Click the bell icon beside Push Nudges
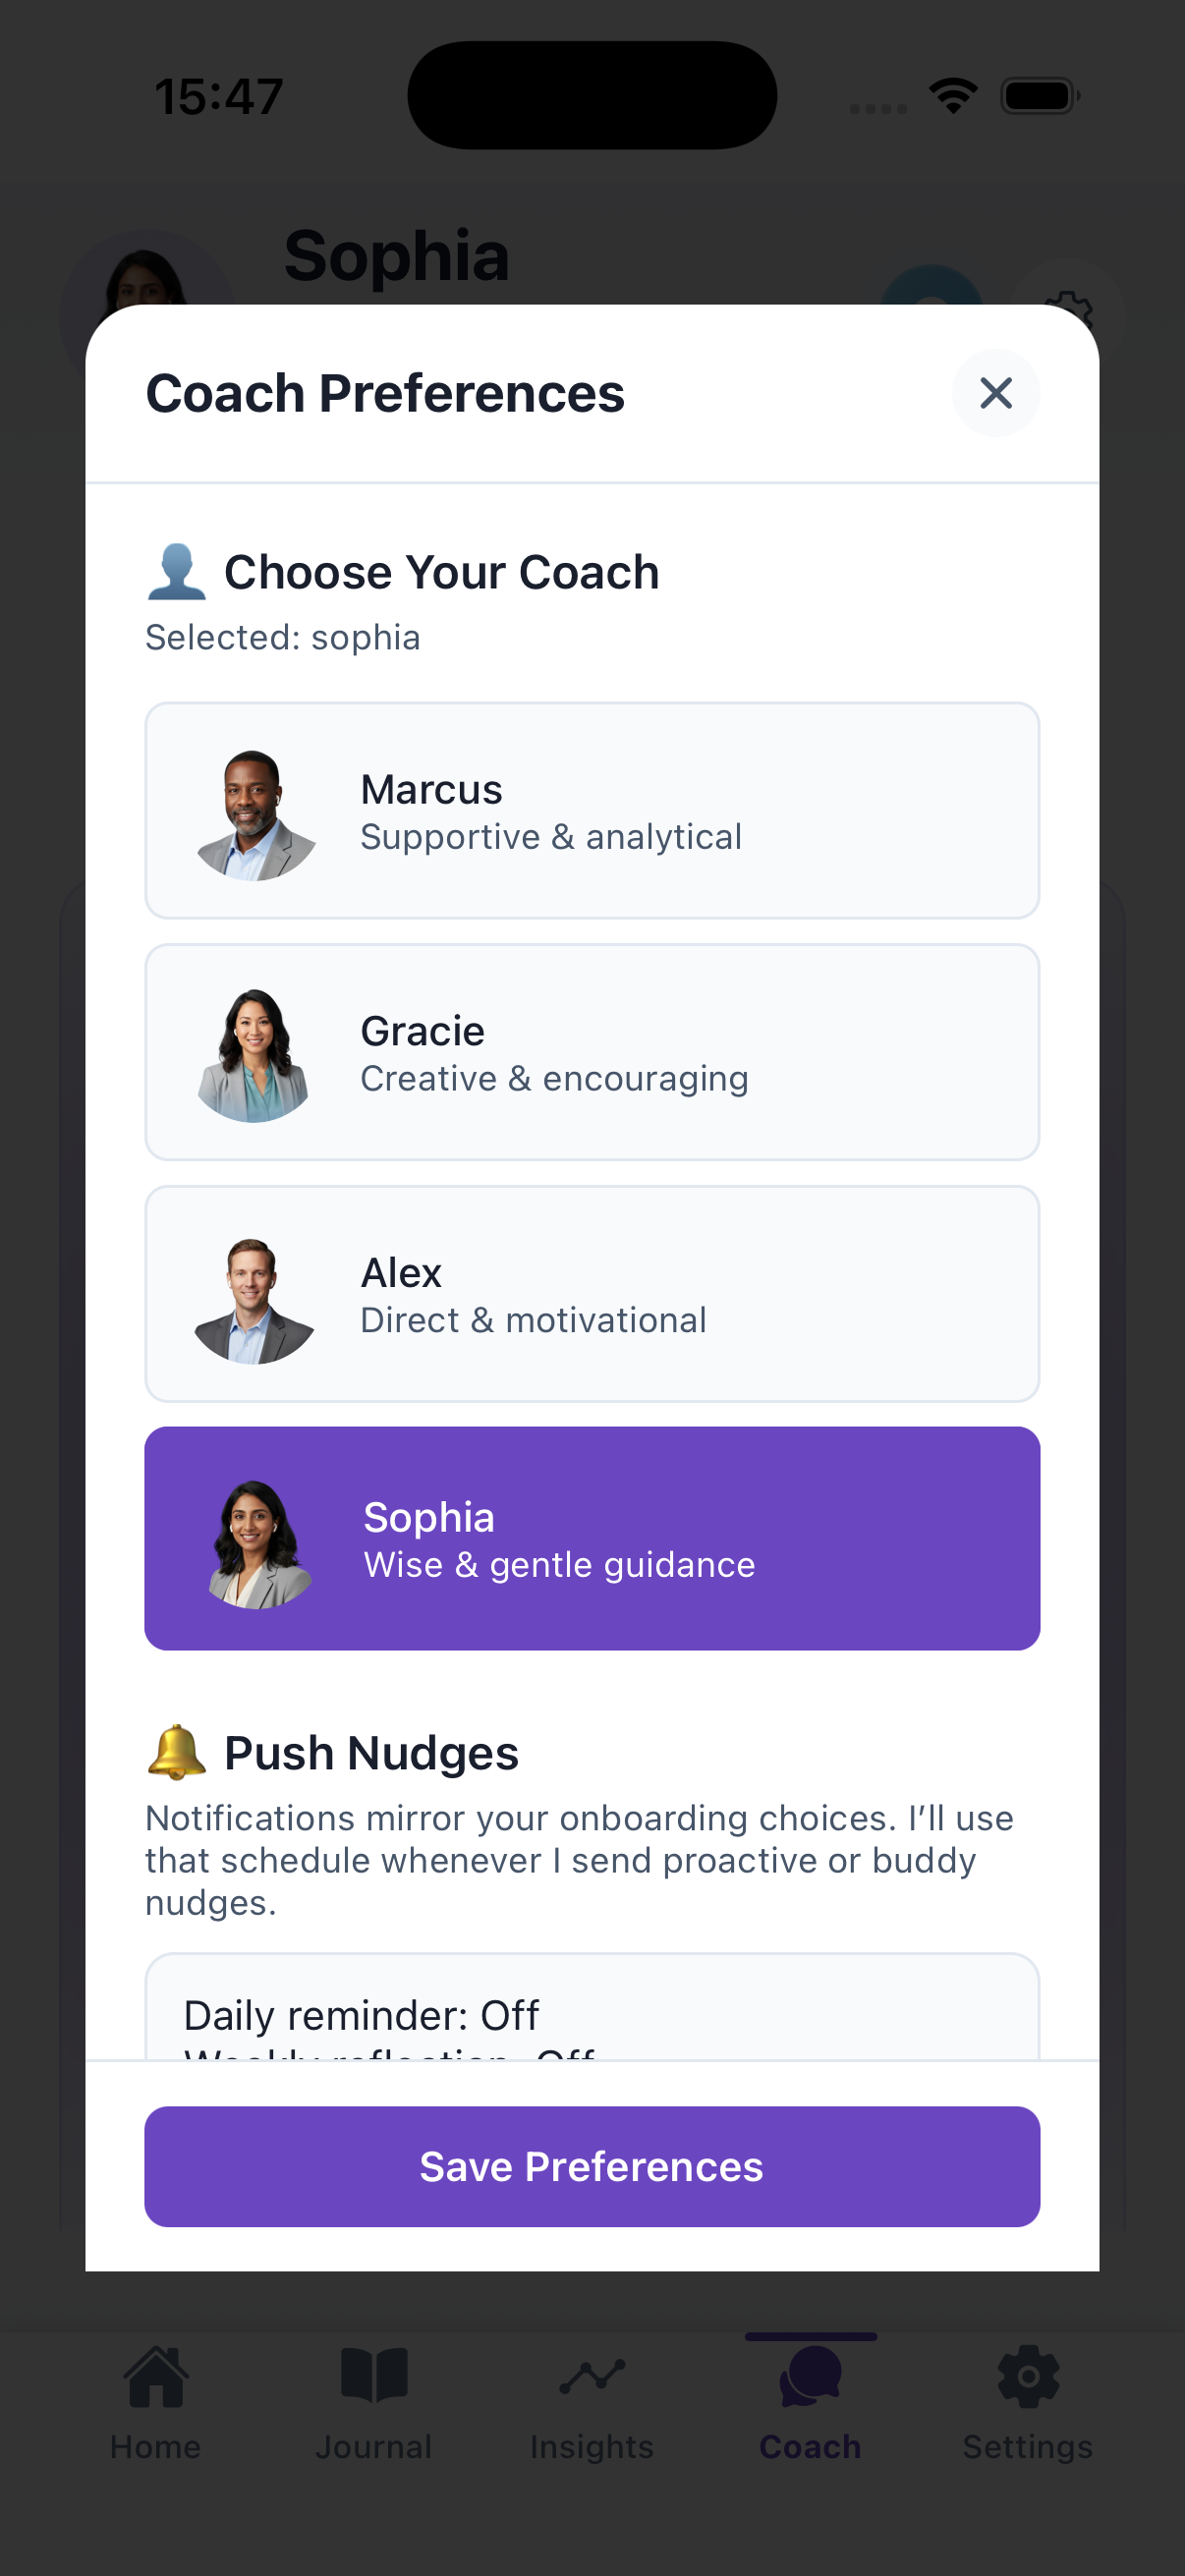The width and height of the screenshot is (1185, 2576). (x=177, y=1752)
